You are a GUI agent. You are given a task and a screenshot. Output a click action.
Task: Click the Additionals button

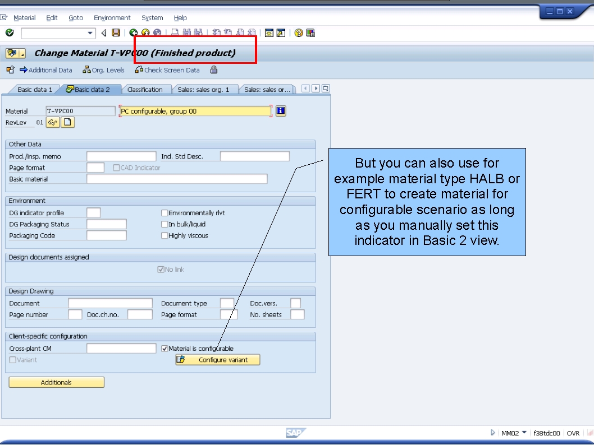(x=56, y=382)
